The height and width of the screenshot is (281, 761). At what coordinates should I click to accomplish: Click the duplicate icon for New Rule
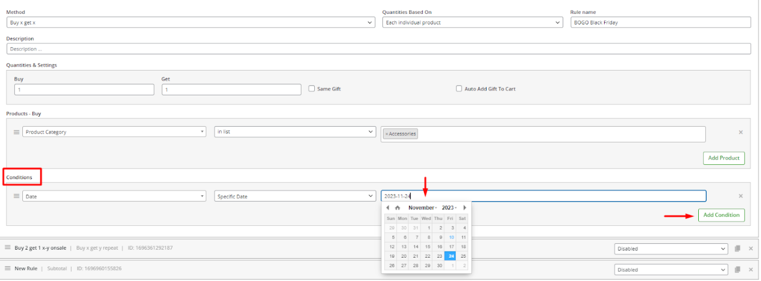[737, 270]
